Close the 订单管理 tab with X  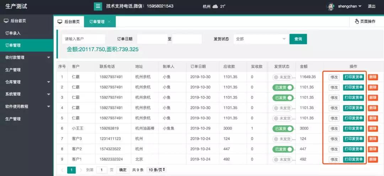click(109, 22)
